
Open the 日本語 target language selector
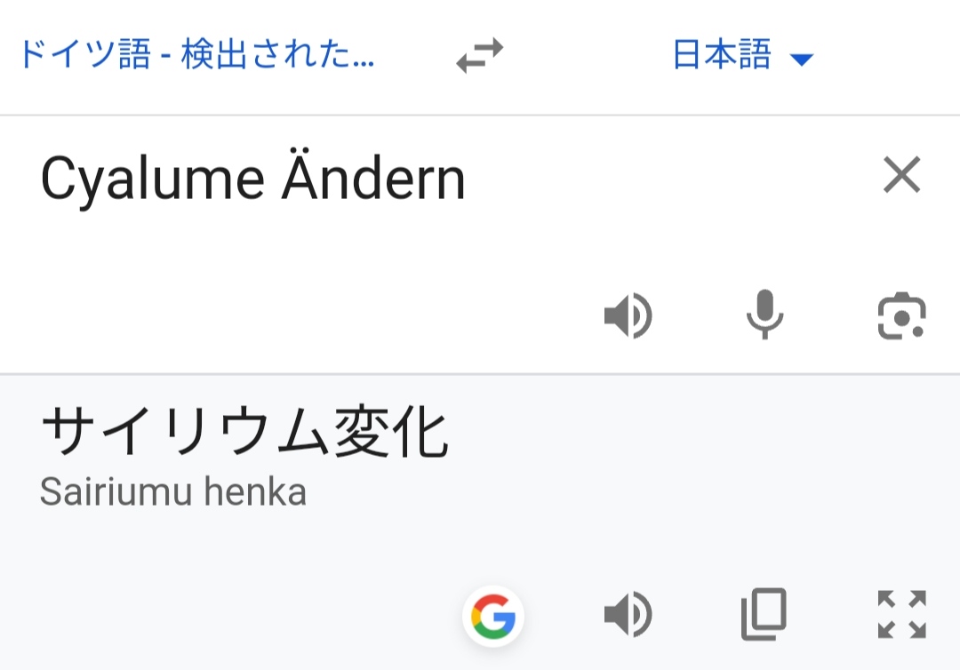click(721, 54)
